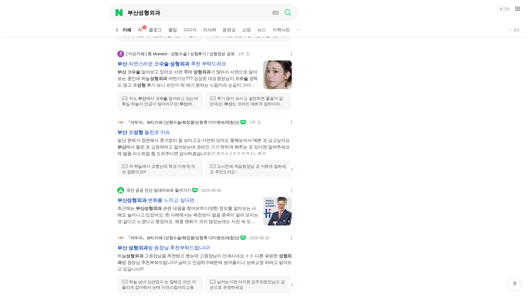The height and width of the screenshot is (297, 528).
Task: Open the Haneul Plastic Surgery thumbnail
Action: 277,211
